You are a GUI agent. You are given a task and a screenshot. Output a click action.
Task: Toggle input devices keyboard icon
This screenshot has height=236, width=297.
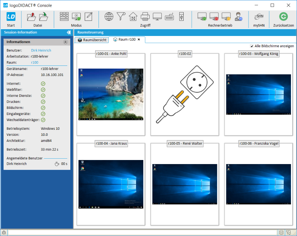pos(169,17)
